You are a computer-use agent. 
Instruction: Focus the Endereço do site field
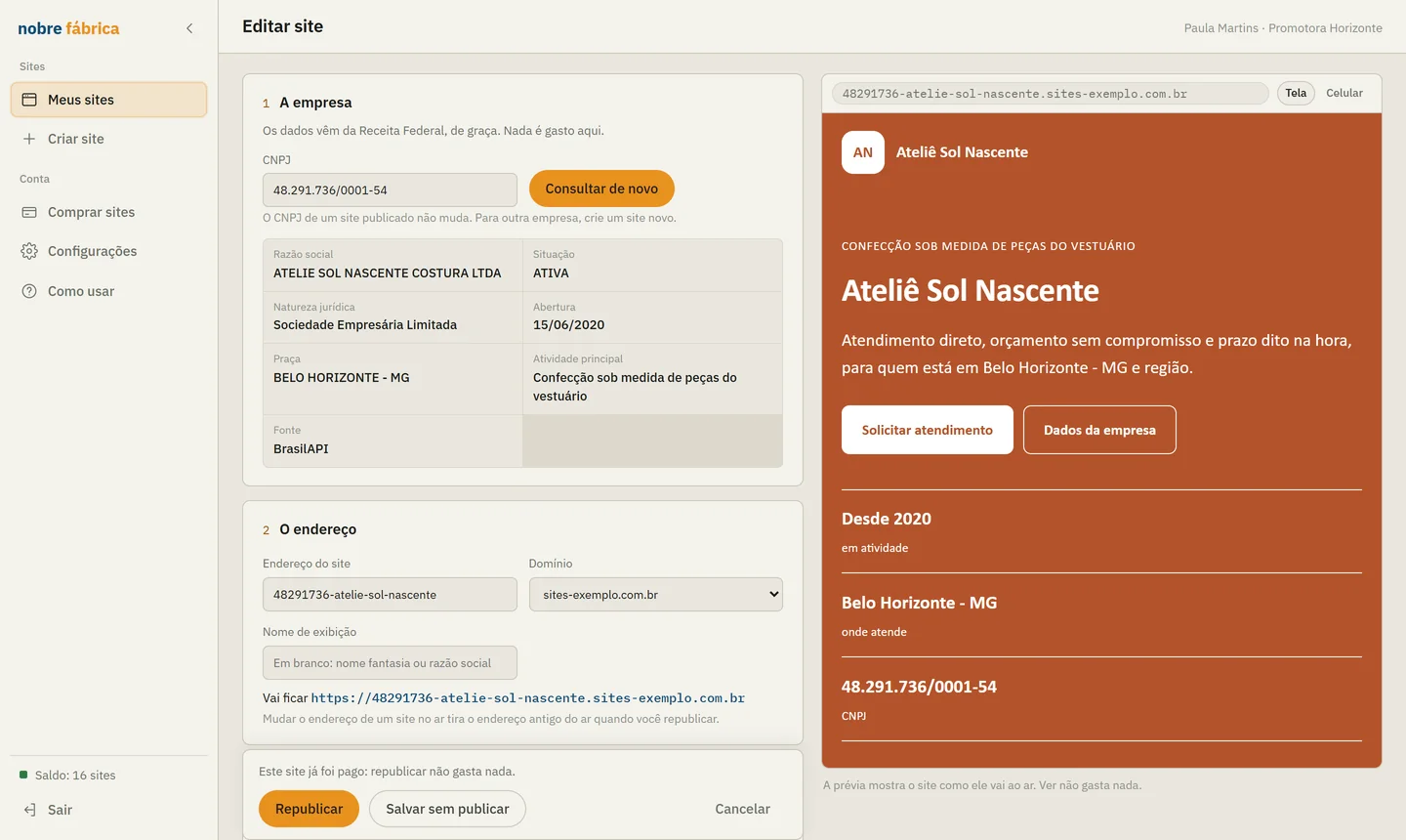pos(390,595)
